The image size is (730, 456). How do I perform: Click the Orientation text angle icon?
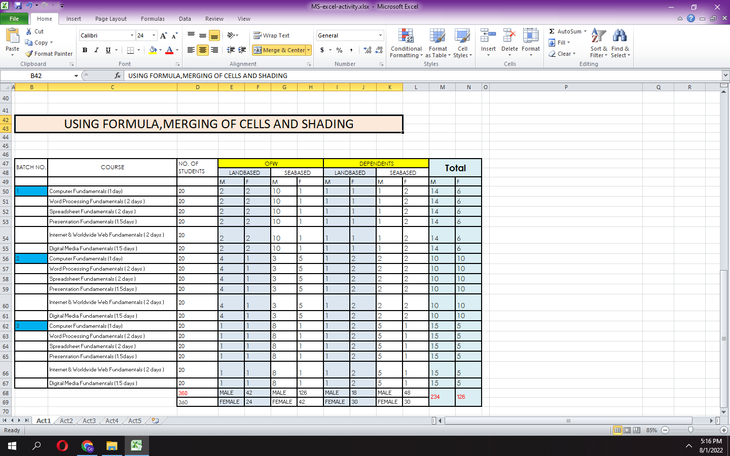231,35
